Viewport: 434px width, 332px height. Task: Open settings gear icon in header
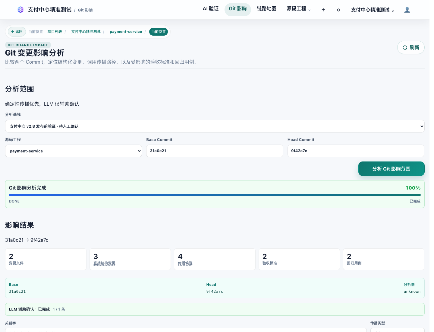[338, 10]
